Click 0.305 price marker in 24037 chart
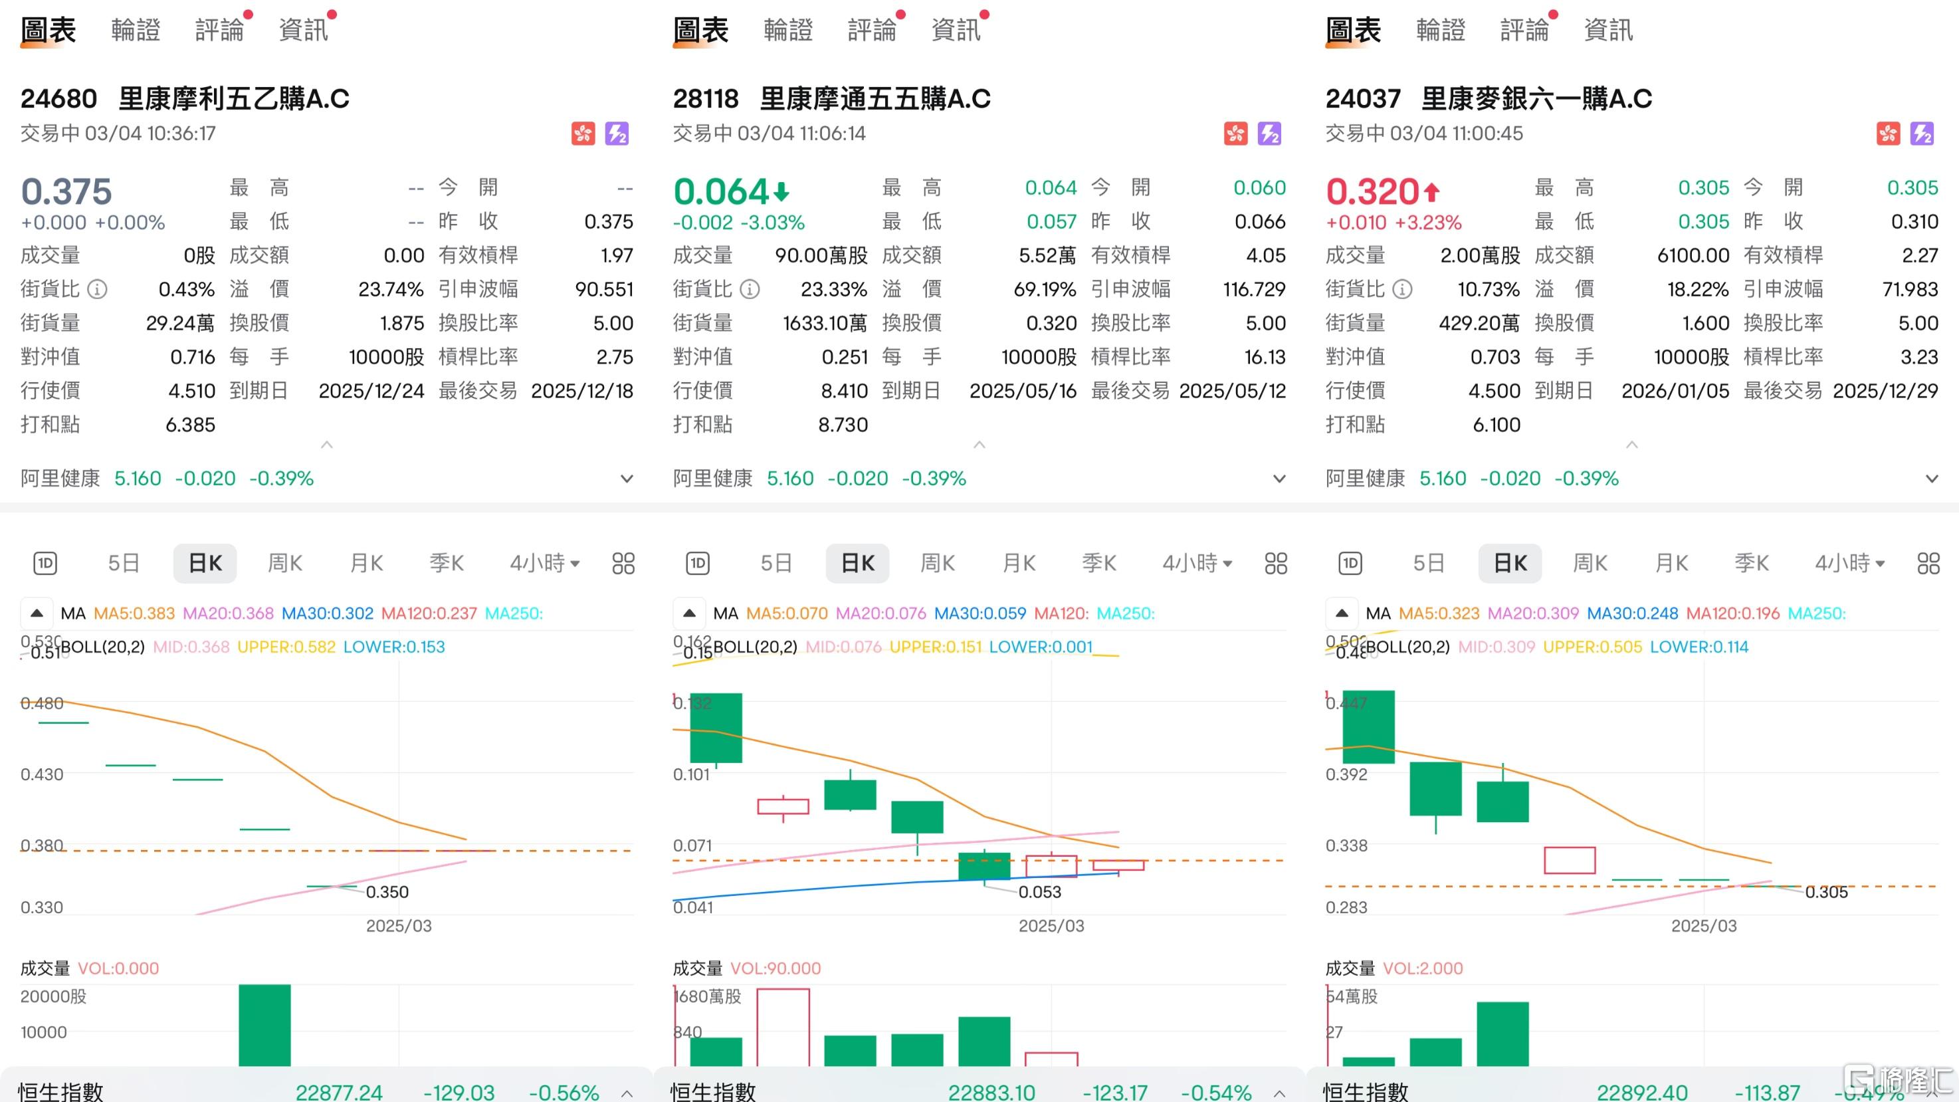The width and height of the screenshot is (1959, 1102). (1826, 892)
